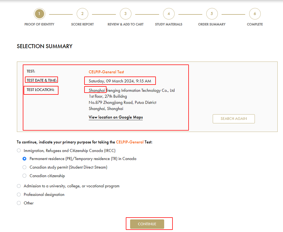Click step 6 Complete circle
283x232 pixels.
pos(255,14)
